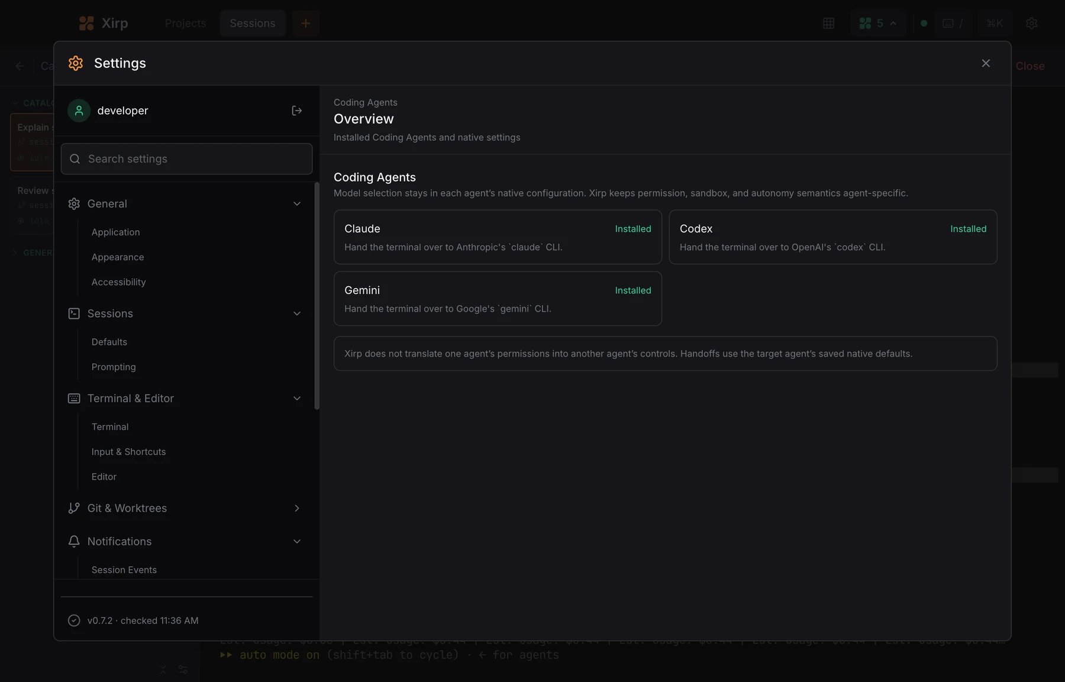Viewport: 1065px width, 682px height.
Task: Click the Git & Worktrees branch icon
Action: click(74, 508)
